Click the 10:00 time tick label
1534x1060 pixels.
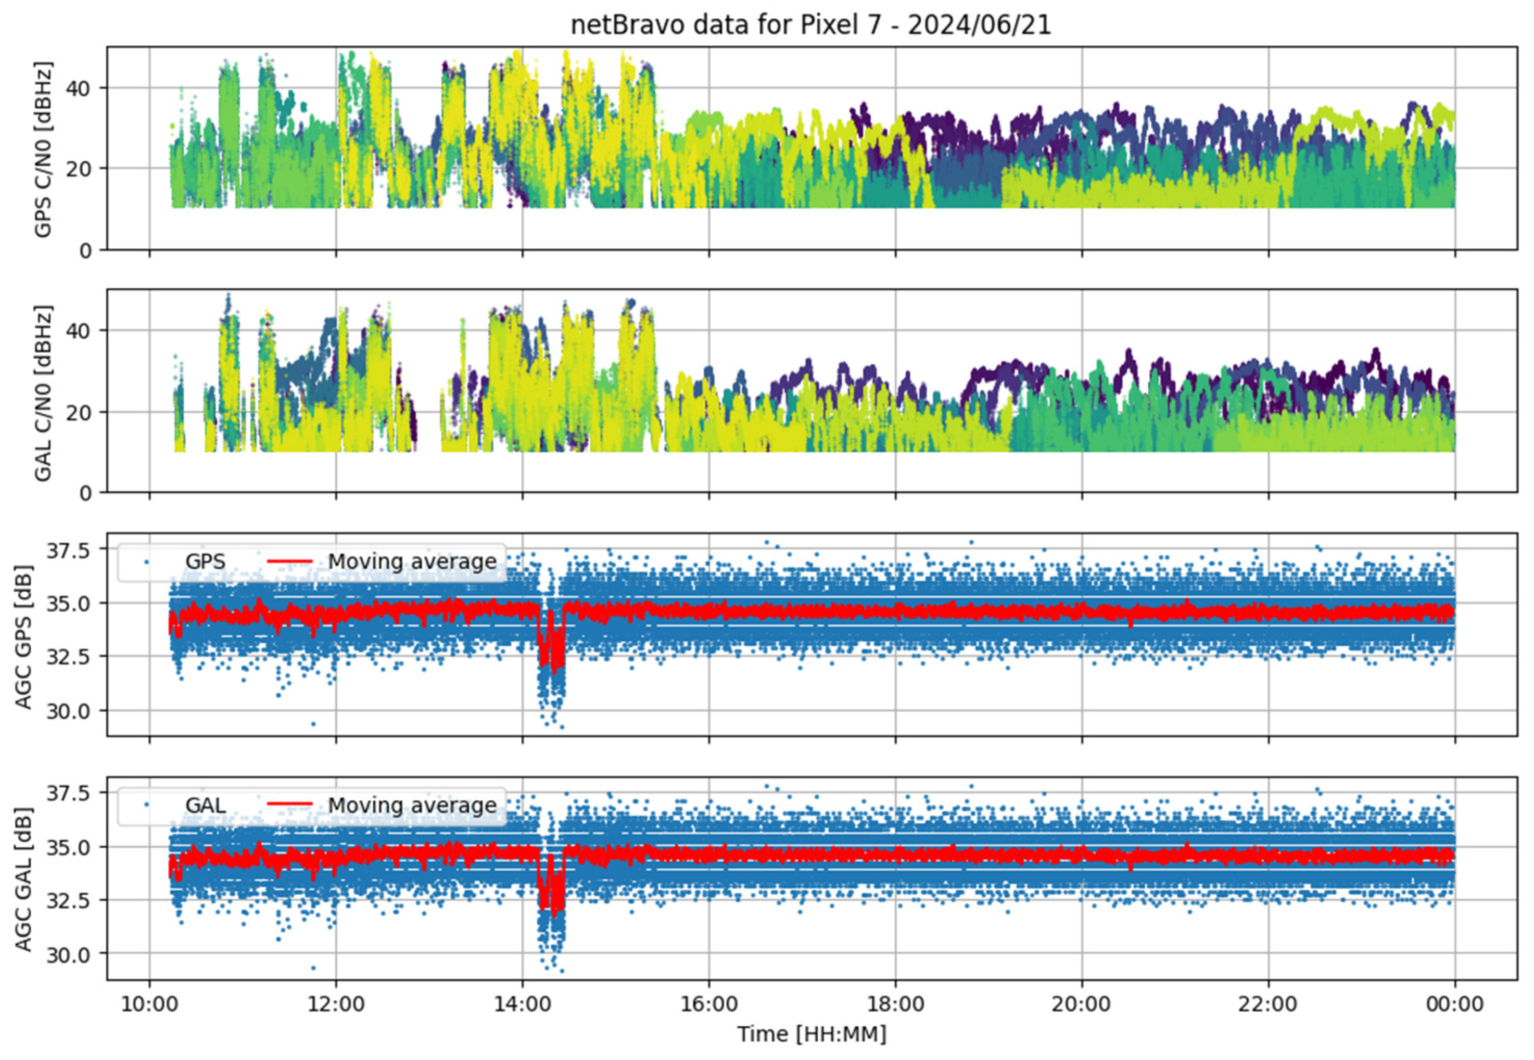(x=149, y=1004)
